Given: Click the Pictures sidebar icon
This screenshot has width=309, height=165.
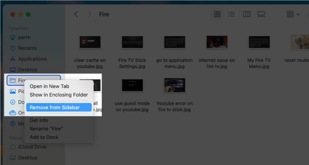Looking at the screenshot, I should (x=13, y=91).
